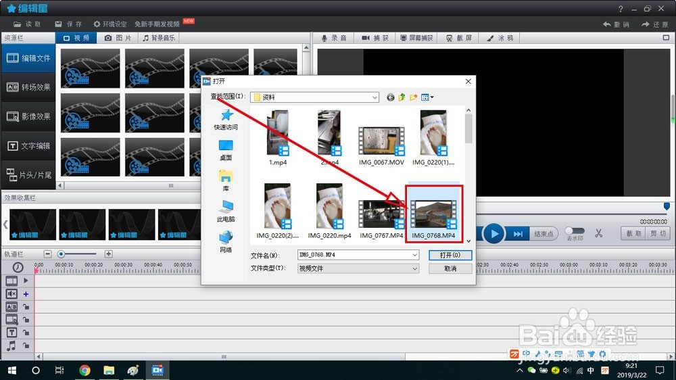
Task: Click the 截屏 screenshot tool
Action: tap(459, 38)
